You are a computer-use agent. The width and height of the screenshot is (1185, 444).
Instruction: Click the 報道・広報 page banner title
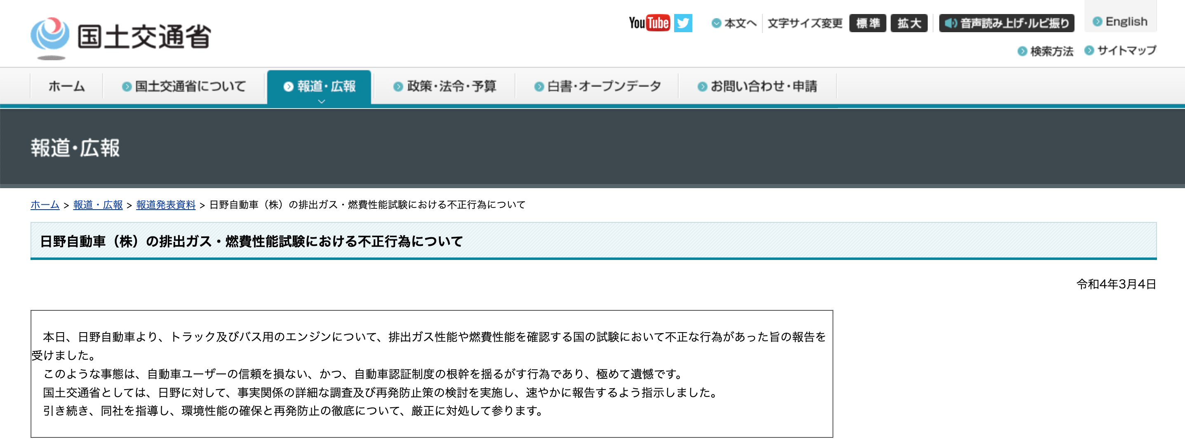(x=75, y=148)
